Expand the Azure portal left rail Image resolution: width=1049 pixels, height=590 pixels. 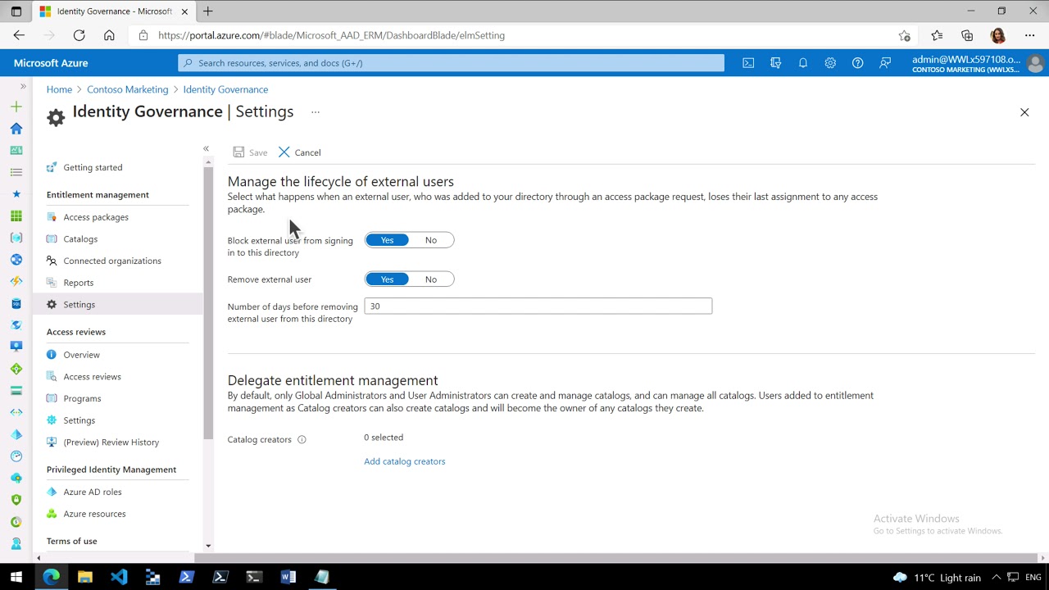(23, 86)
